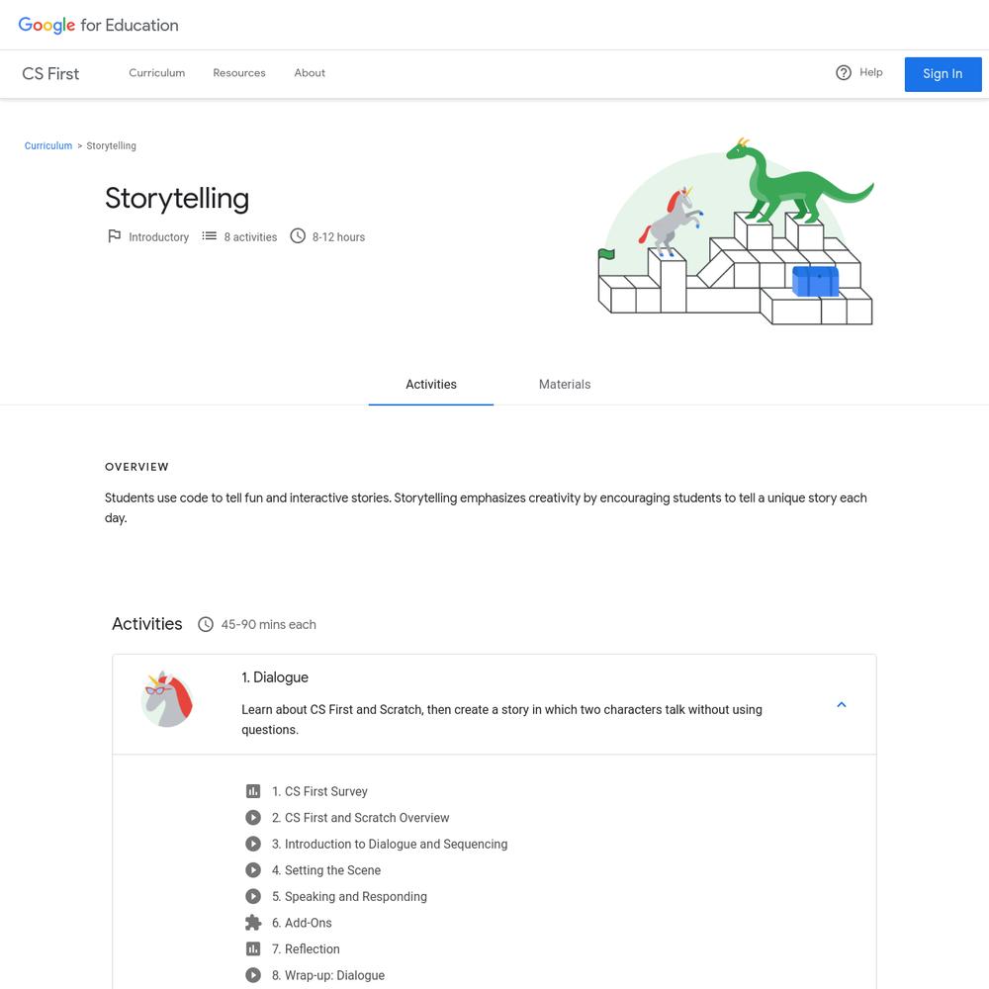The width and height of the screenshot is (989, 989).
Task: Click play icon next to Setting the Scene
Action: 253,870
